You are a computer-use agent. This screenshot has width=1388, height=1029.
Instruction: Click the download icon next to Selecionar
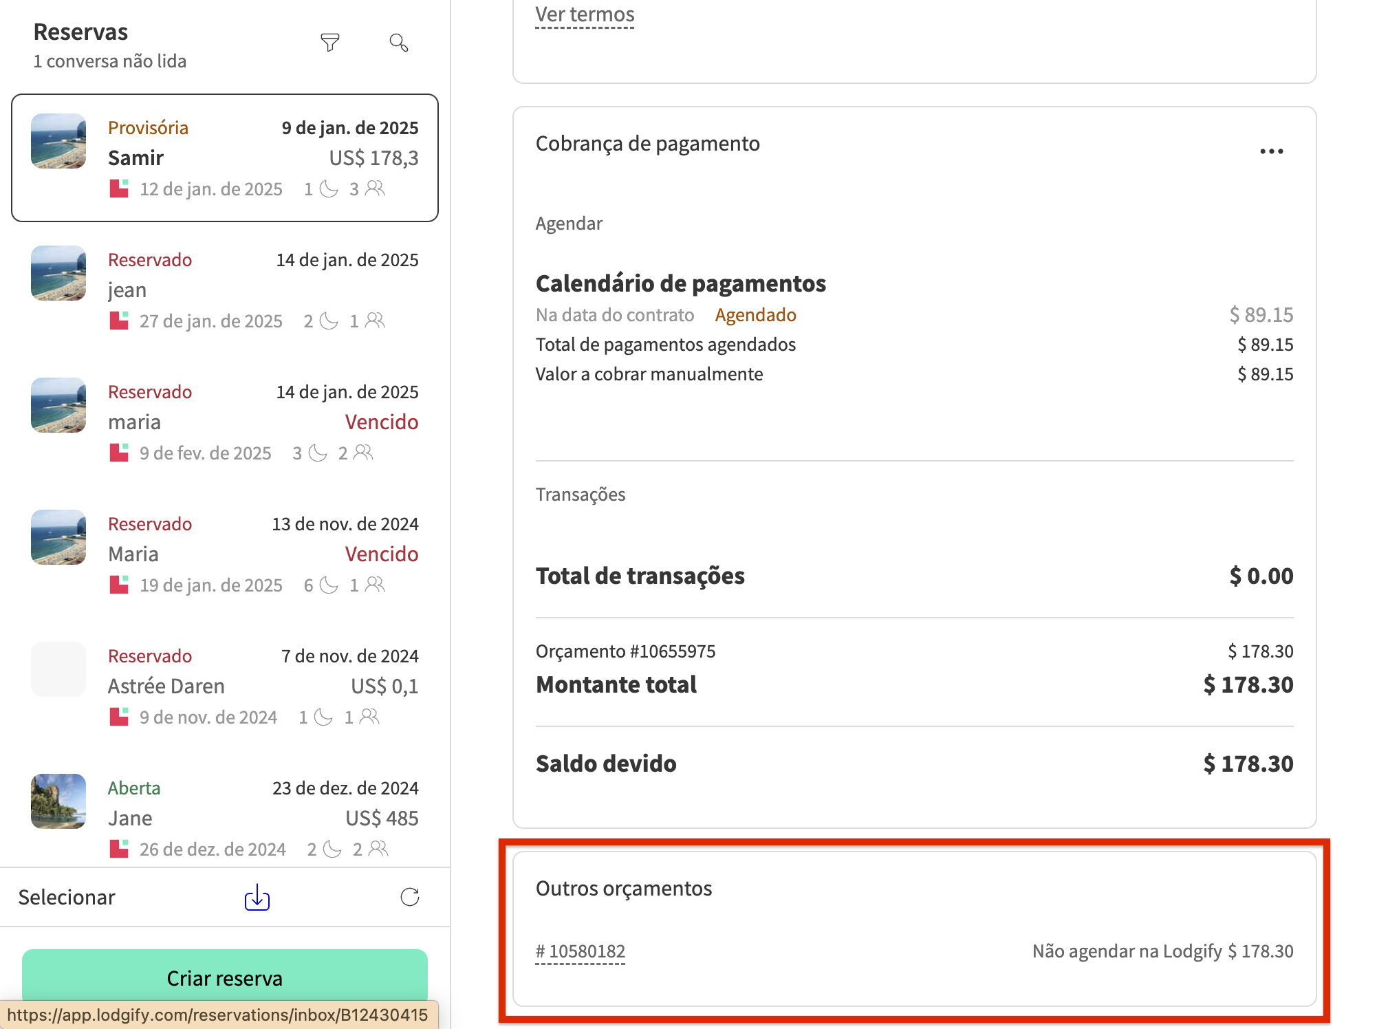click(x=256, y=897)
